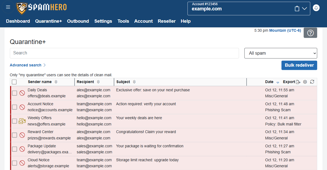Image resolution: width=327 pixels, height=170 pixels.
Task: Click the example.com account name
Action: 207,9
